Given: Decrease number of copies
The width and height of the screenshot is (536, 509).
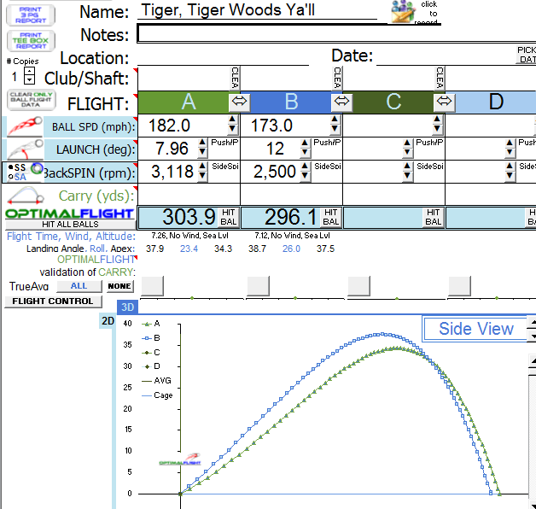Looking at the screenshot, I should click(29, 79).
